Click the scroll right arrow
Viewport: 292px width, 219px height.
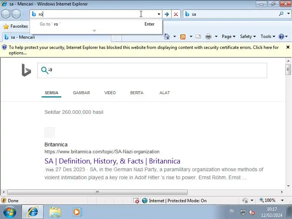(x=282, y=192)
